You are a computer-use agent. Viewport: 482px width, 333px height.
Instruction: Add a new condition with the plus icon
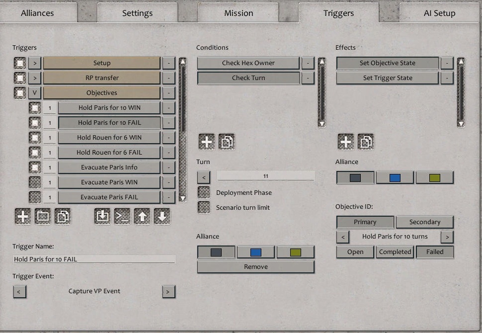[x=206, y=141]
